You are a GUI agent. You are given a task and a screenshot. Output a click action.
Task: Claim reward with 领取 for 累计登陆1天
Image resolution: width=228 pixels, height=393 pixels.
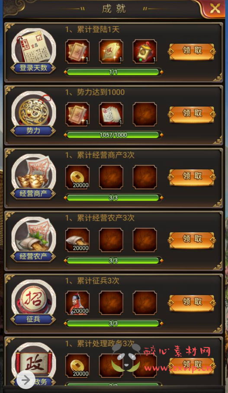192,51
